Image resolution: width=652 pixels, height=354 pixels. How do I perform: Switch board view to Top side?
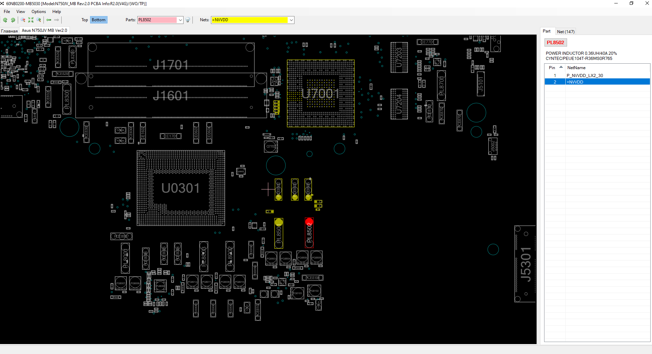[x=85, y=20]
